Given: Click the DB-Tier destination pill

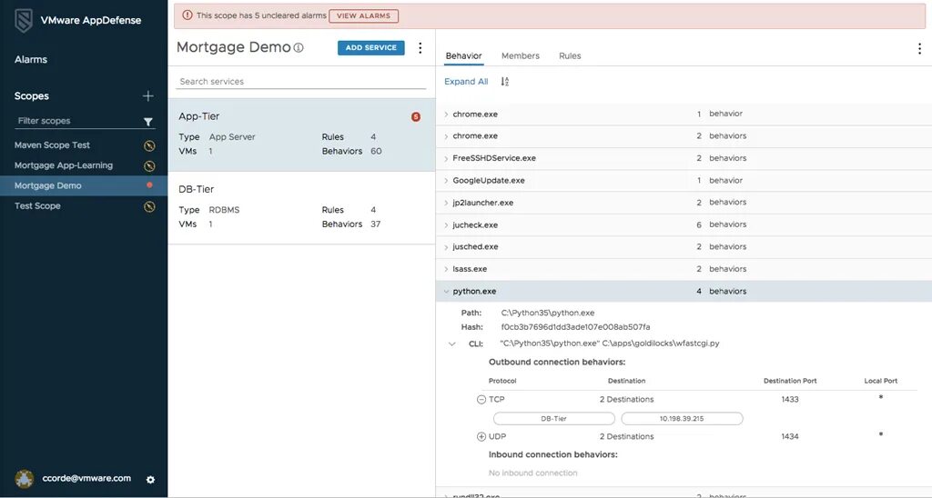Looking at the screenshot, I should 554,418.
